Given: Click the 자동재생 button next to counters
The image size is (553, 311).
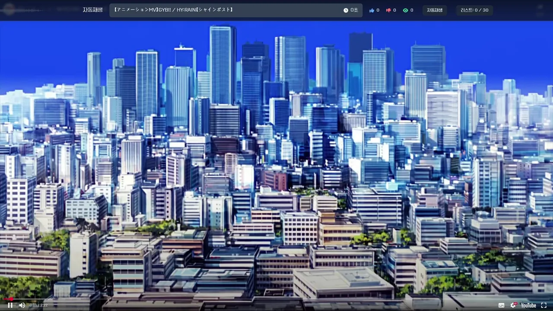Looking at the screenshot, I should pos(435,10).
